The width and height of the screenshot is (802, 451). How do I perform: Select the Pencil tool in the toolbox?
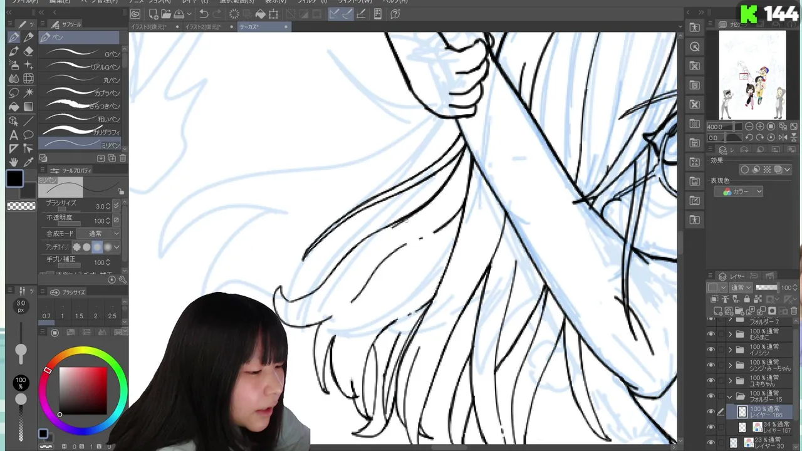click(x=28, y=38)
